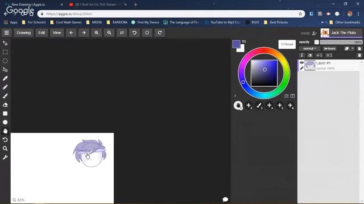Select the rotate view tool in sidebar
Screen dimensions: 364x204
tap(5, 140)
